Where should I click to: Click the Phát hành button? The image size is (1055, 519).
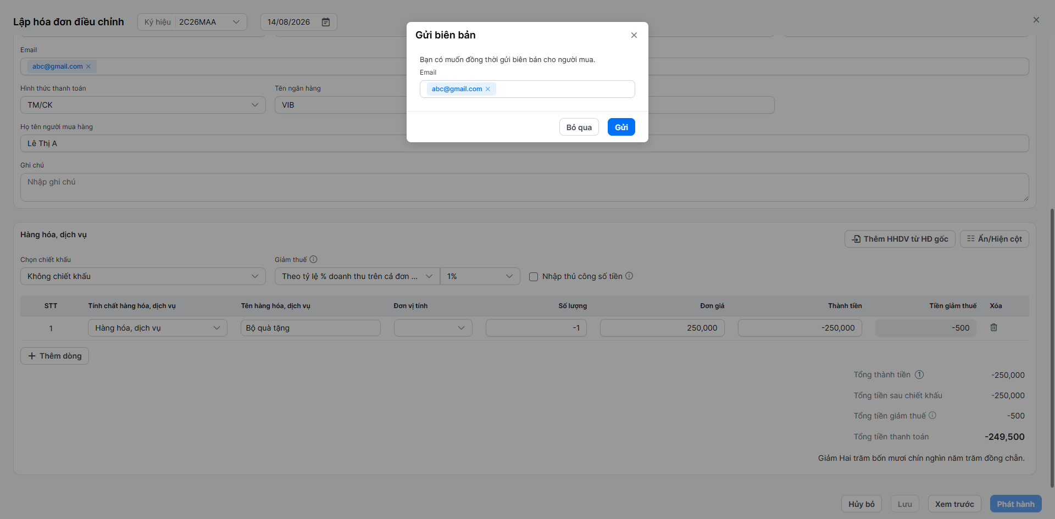pyautogui.click(x=1016, y=504)
